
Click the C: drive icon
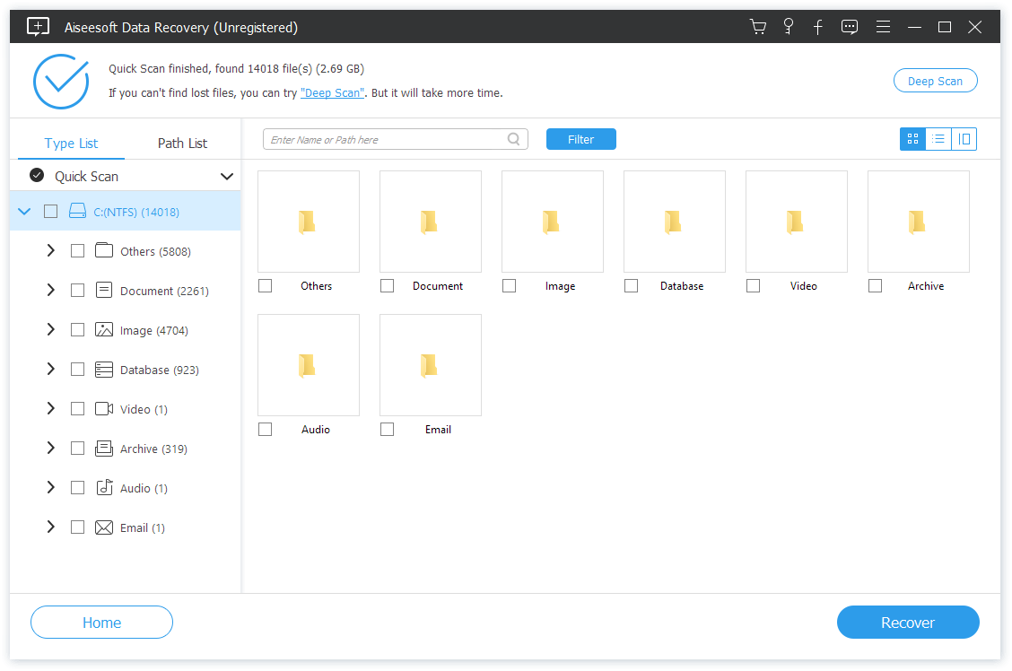(77, 211)
